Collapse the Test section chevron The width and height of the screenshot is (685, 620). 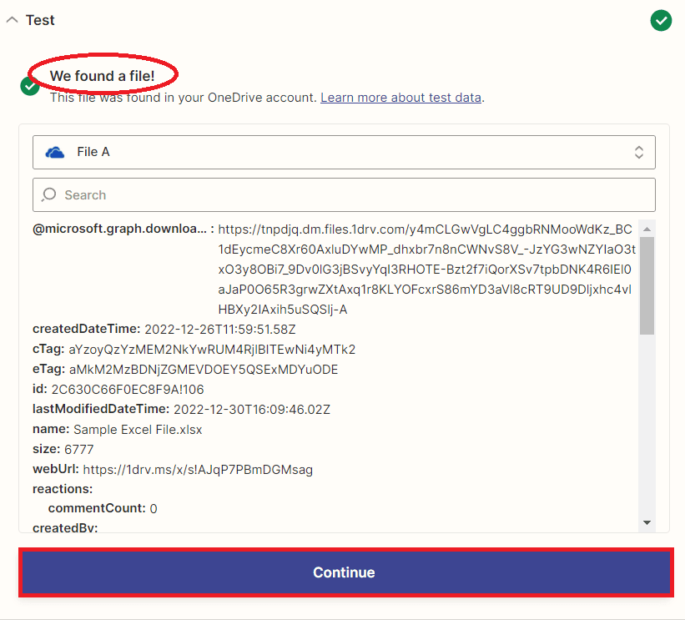point(12,20)
